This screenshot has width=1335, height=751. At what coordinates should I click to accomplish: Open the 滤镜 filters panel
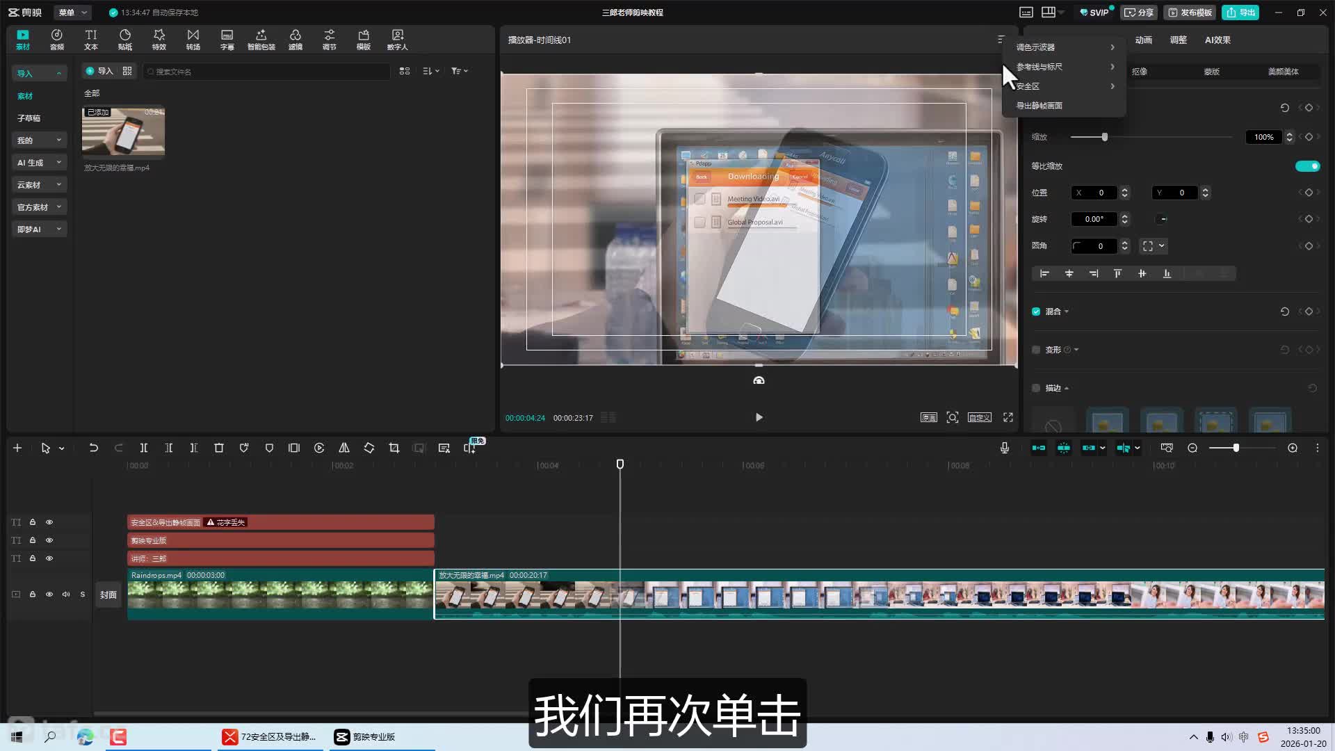[x=296, y=39]
